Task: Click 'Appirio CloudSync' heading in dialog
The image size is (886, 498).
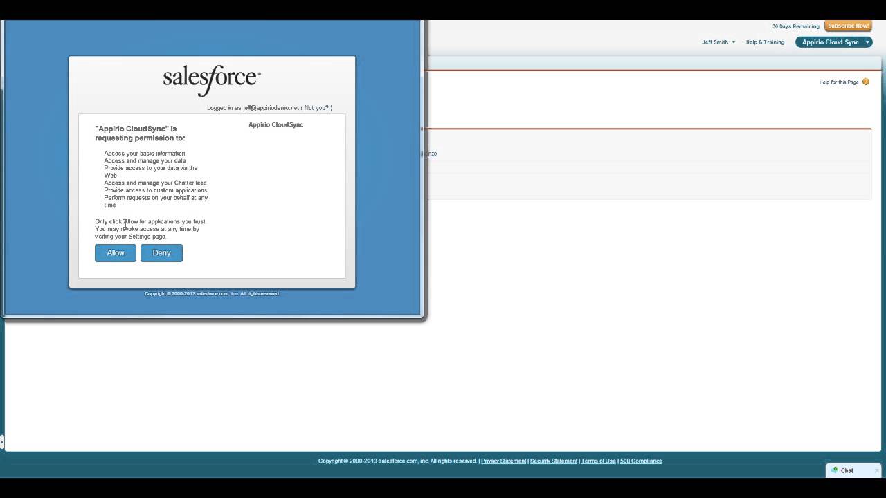Action: coord(275,125)
